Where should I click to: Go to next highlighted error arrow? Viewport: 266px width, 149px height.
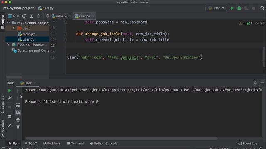(x=262, y=23)
